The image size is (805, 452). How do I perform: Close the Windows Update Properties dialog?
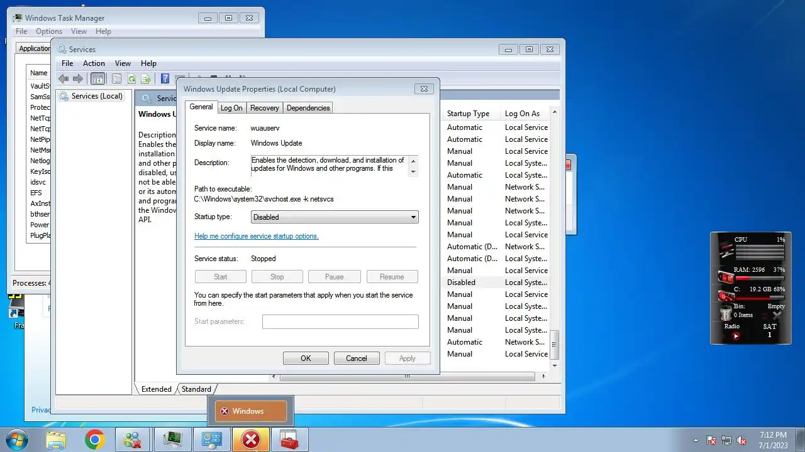[x=424, y=89]
